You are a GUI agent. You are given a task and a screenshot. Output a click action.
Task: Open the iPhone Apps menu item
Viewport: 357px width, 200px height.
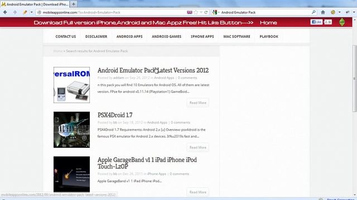[202, 37]
